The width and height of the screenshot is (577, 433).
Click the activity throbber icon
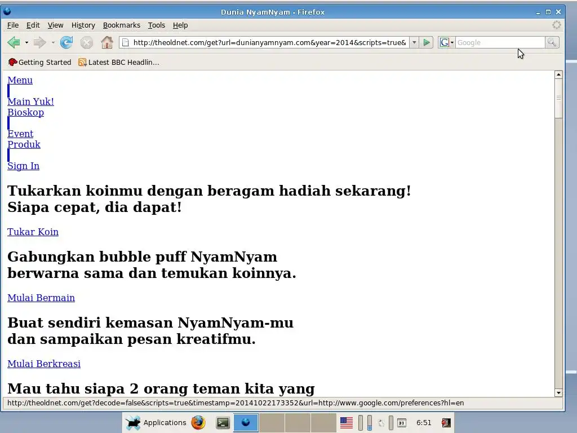[556, 25]
